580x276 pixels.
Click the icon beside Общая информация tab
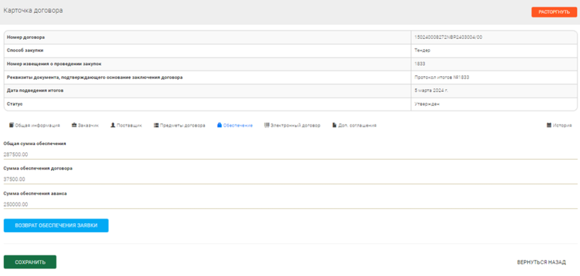click(x=10, y=125)
